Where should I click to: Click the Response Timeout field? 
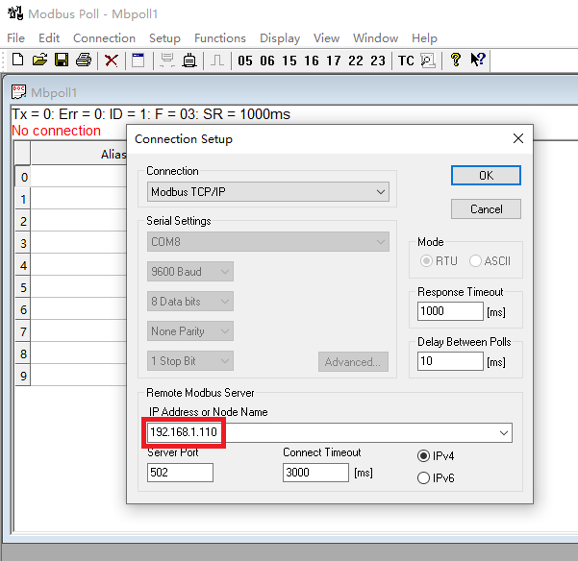point(450,312)
